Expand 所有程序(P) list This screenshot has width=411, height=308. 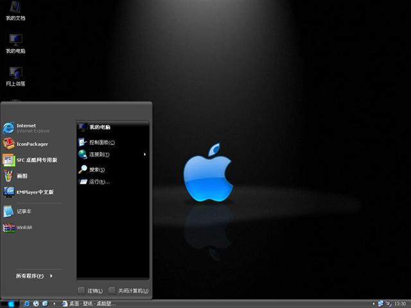click(34, 276)
